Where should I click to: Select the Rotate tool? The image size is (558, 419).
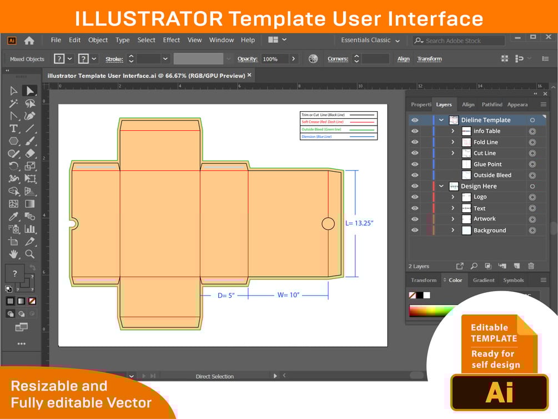(x=13, y=166)
